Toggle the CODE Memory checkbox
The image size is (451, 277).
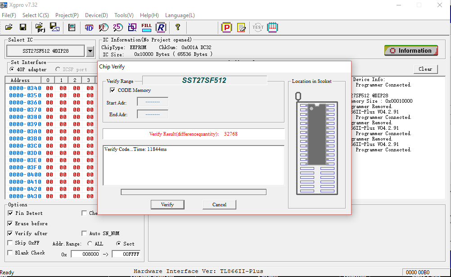(113, 90)
